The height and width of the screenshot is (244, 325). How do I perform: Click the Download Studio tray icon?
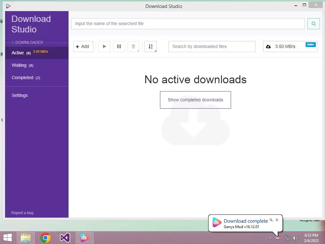coord(277,238)
